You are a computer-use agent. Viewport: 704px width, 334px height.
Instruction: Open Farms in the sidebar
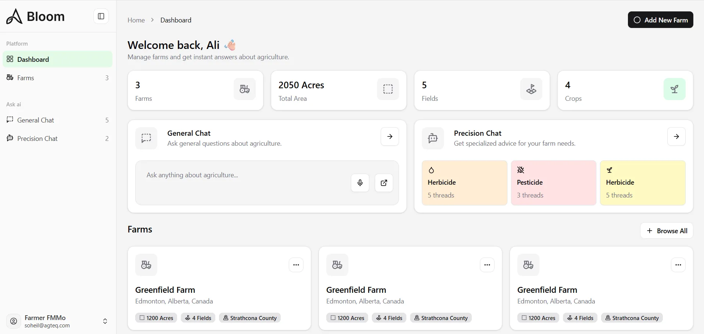[26, 78]
